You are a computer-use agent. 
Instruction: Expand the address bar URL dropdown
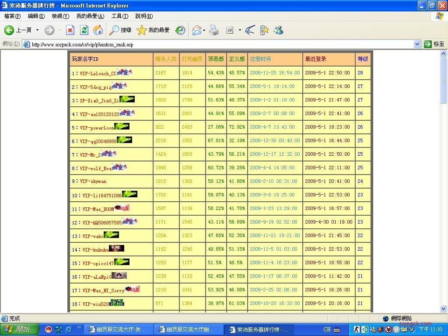[417, 44]
